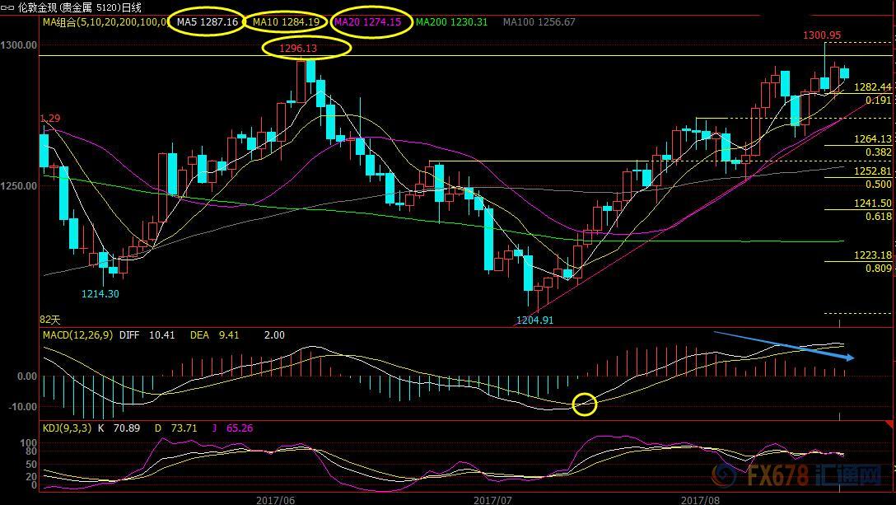896x505 pixels.
Task: Click the 0.618 Fibonacci retracement level
Action: (878, 217)
